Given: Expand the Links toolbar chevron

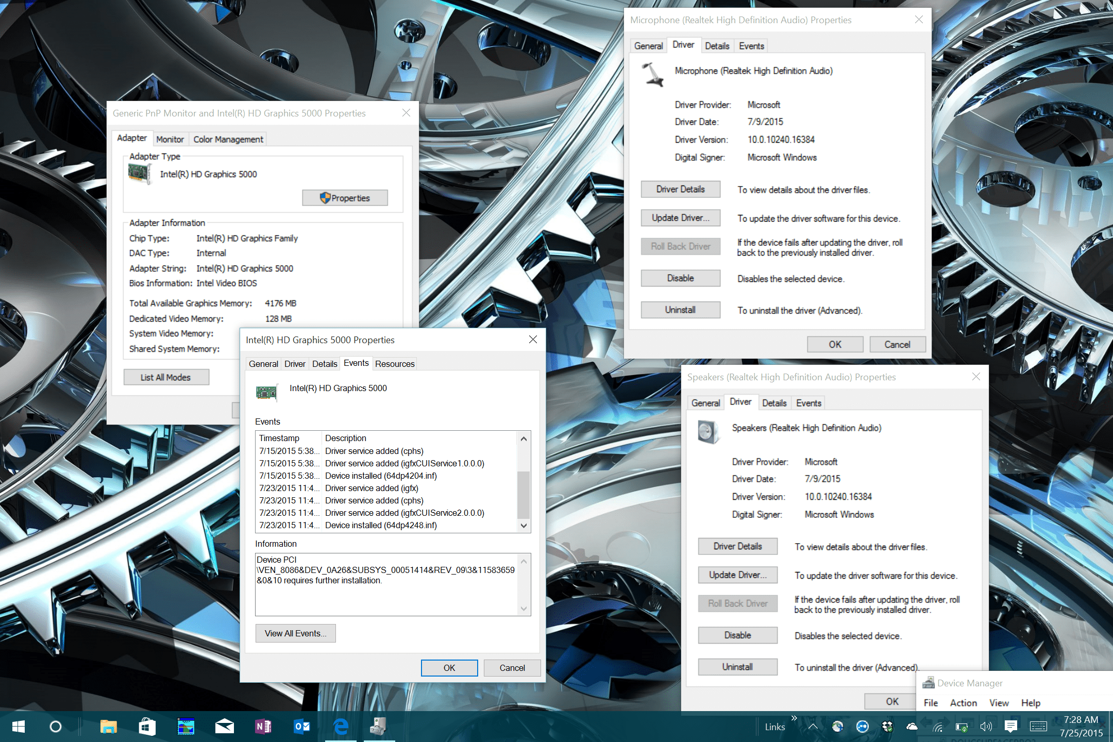Looking at the screenshot, I should pyautogui.click(x=794, y=718).
